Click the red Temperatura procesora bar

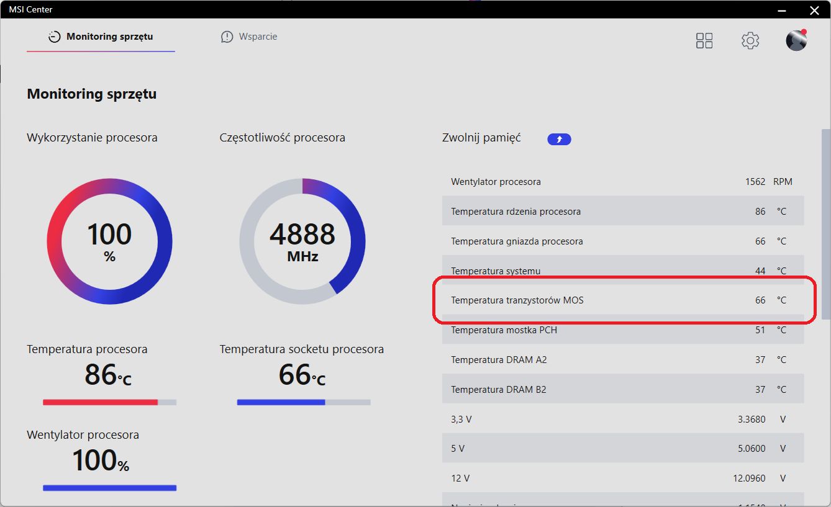click(x=109, y=402)
